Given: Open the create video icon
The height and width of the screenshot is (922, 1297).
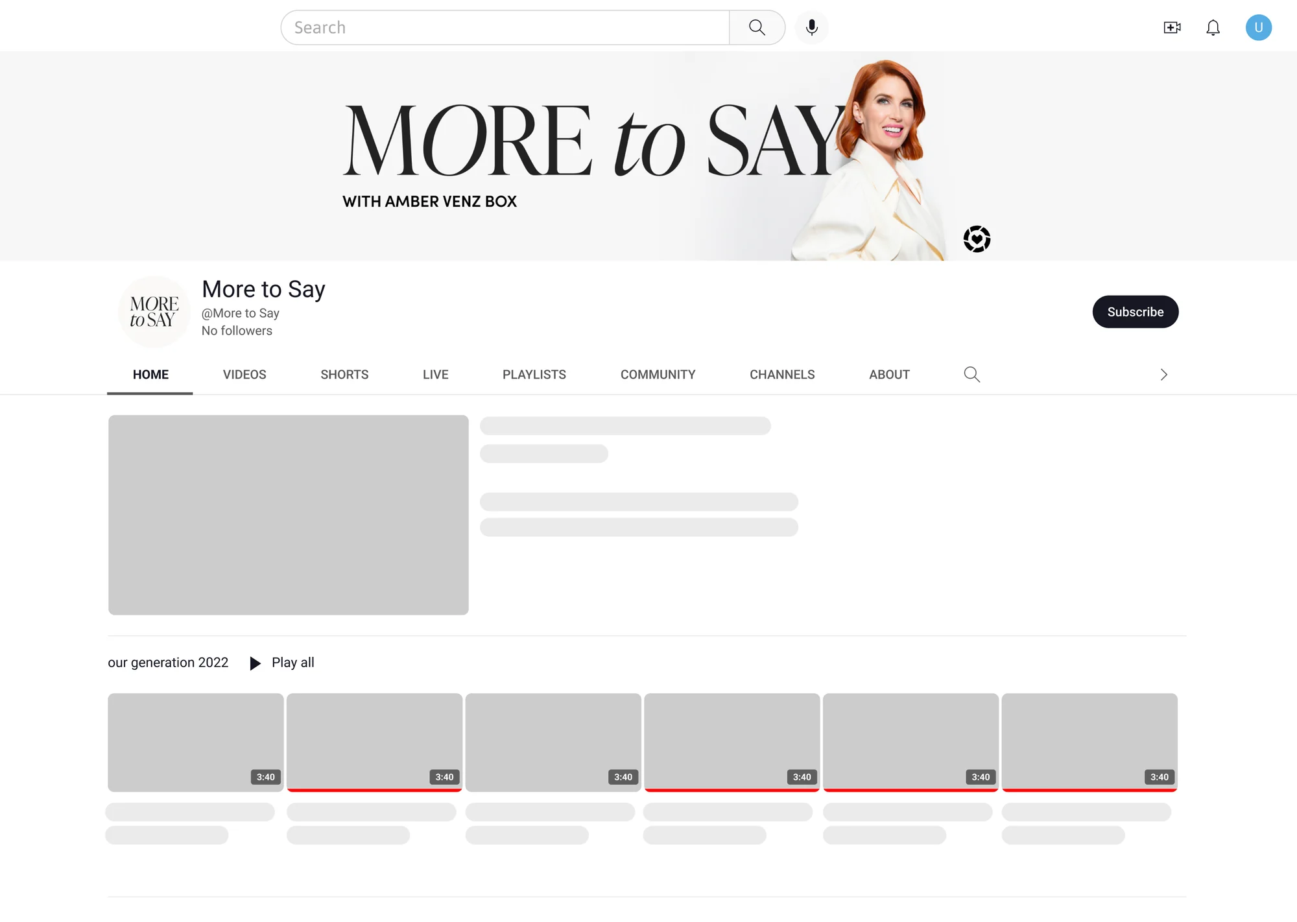Looking at the screenshot, I should 1172,27.
